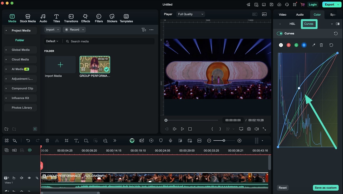Screen dimensions: 343x194
Task: Click the curves eyedropper tool
Action: 314,45
